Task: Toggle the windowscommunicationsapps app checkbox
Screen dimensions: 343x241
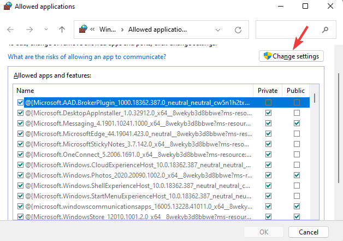Action: (x=20, y=207)
